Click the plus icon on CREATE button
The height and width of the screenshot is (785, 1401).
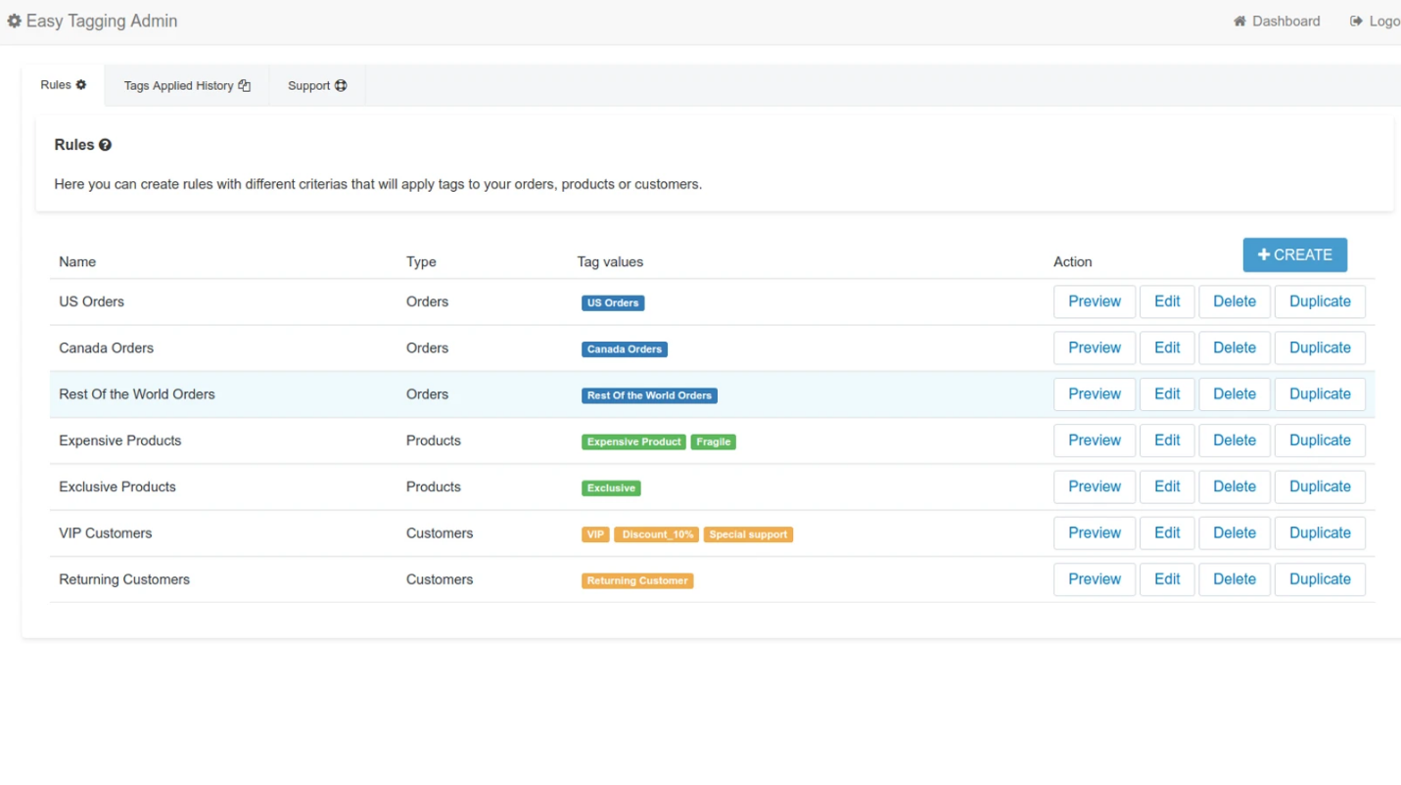click(1263, 254)
